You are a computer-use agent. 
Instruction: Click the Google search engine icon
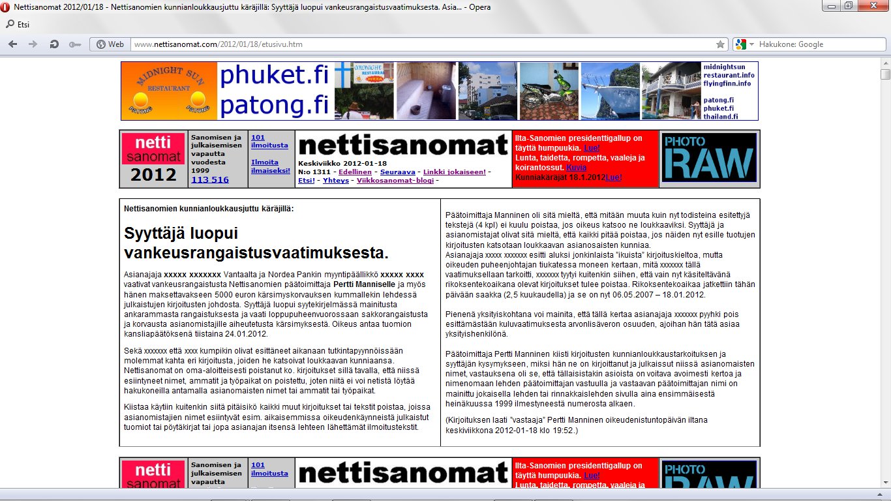click(x=740, y=44)
